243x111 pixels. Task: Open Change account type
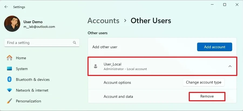pyautogui.click(x=204, y=82)
